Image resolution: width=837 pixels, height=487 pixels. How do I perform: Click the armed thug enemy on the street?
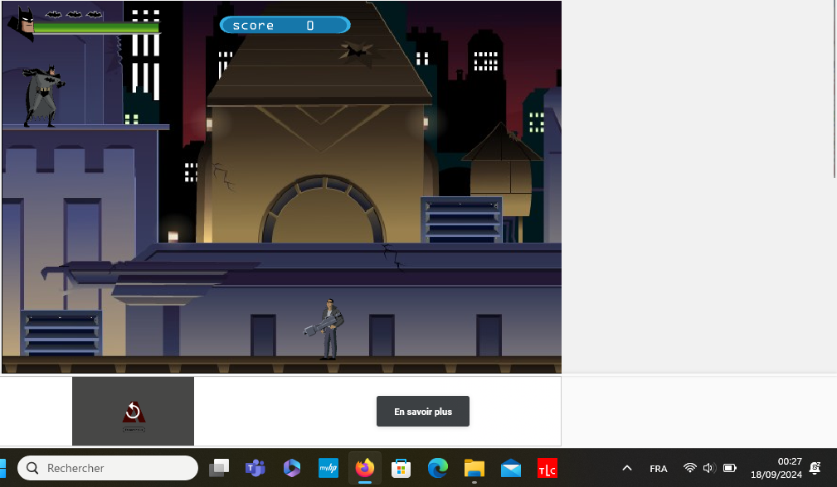(329, 329)
